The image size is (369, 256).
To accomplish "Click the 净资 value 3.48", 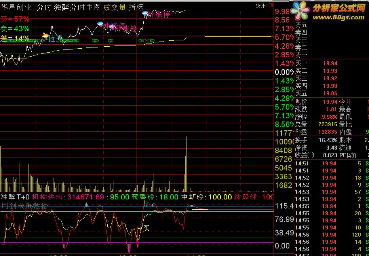I will tap(331, 148).
